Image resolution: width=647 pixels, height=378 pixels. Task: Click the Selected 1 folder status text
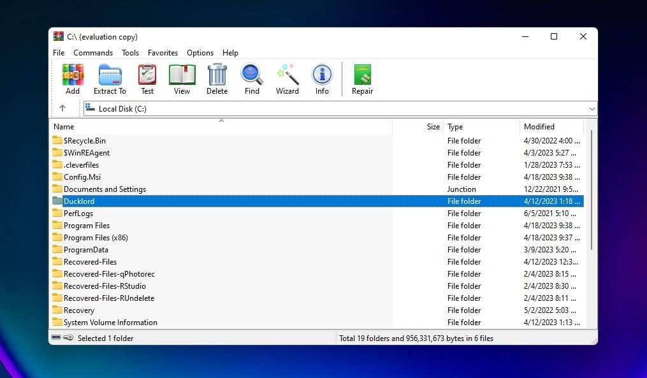106,338
